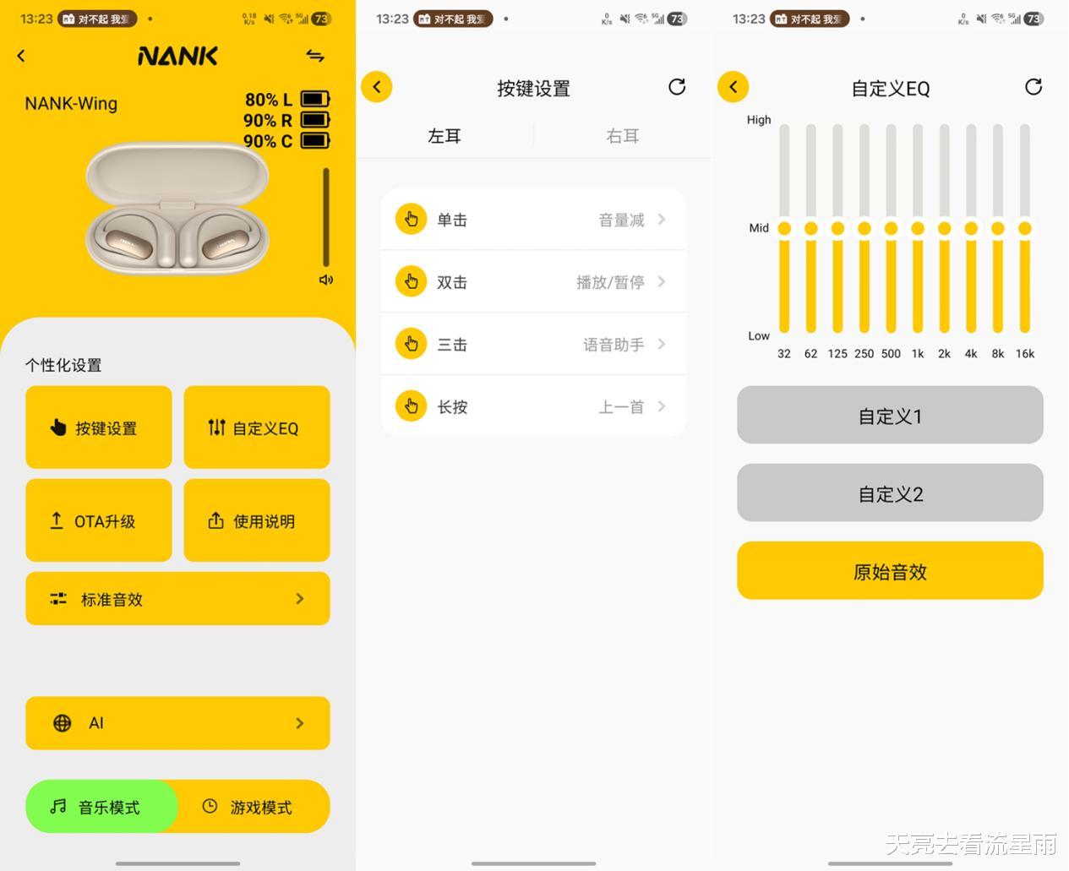Tap the 对不起 music pill in left status bar

coord(98,19)
